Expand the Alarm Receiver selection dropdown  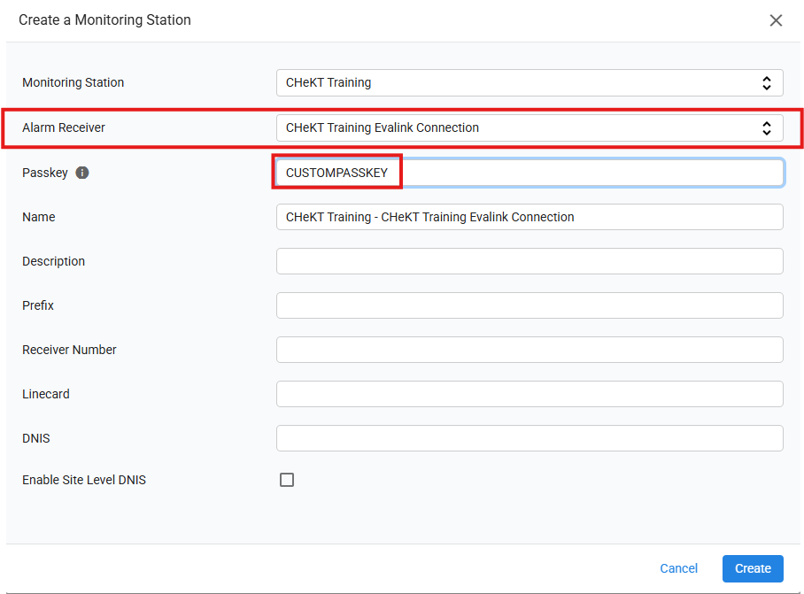click(530, 127)
